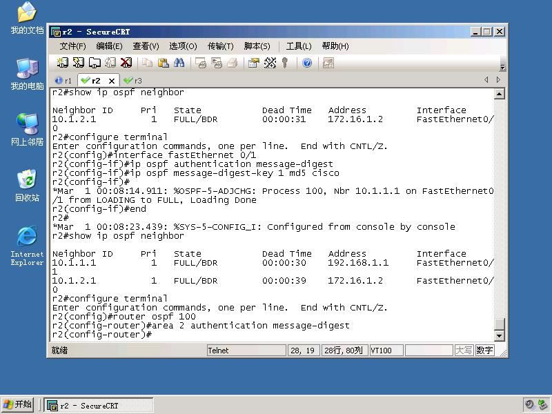Click address 192.168.1.1 in the terminal
Screen dimensions: 552x414
coord(358,263)
